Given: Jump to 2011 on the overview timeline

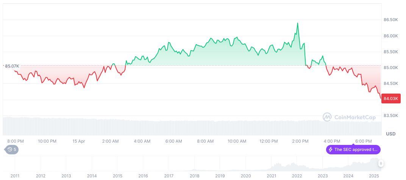Looking at the screenshot, I should [15, 176].
